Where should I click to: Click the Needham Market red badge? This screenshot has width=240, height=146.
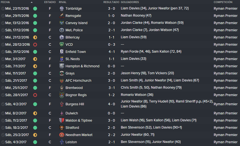(62, 135)
